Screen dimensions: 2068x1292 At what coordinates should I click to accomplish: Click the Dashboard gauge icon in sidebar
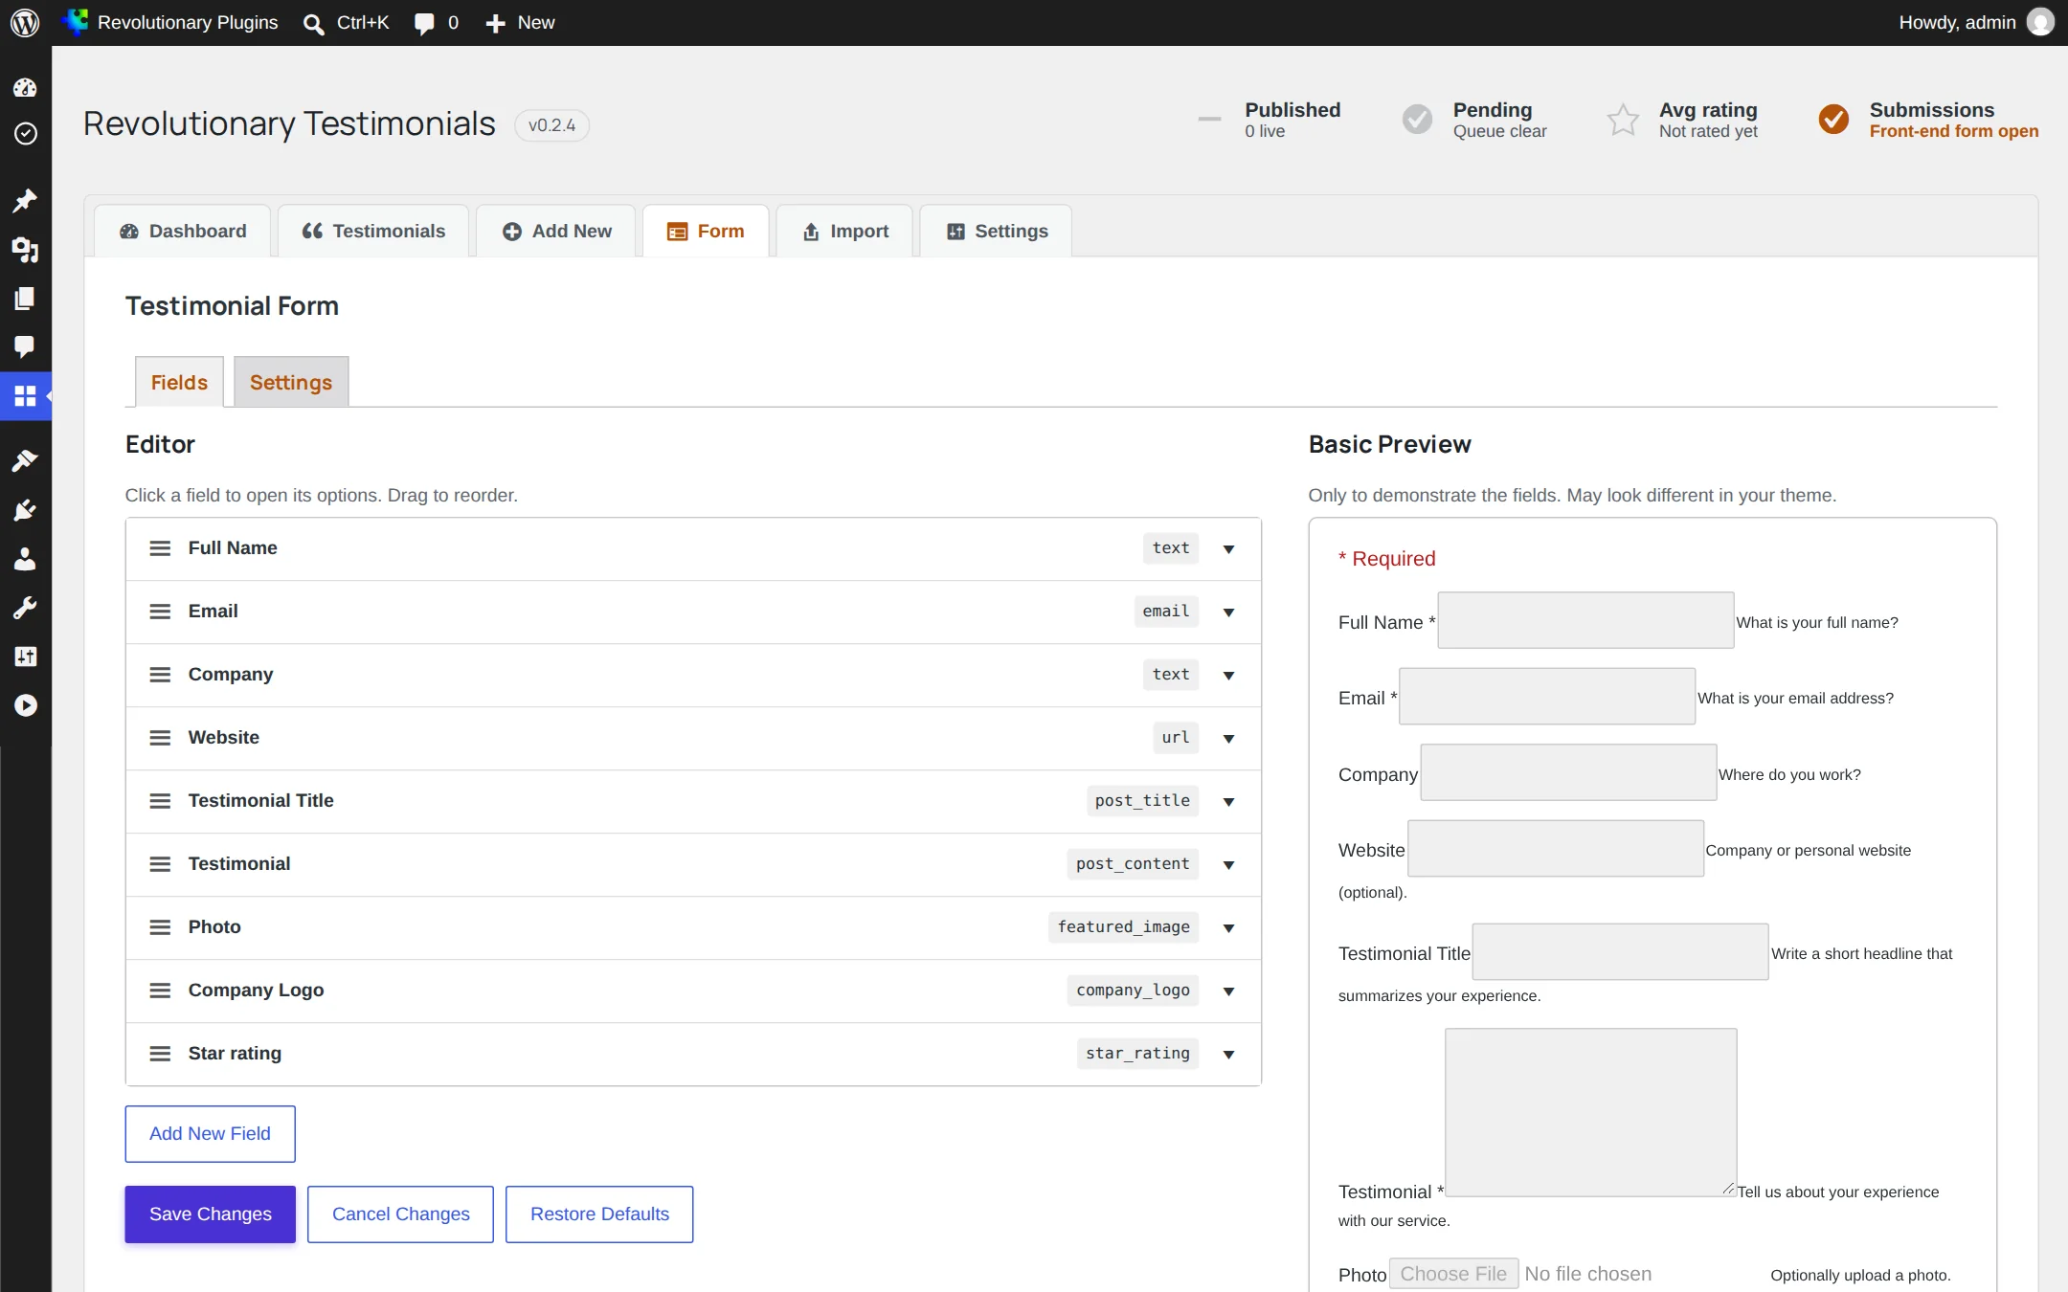point(25,88)
